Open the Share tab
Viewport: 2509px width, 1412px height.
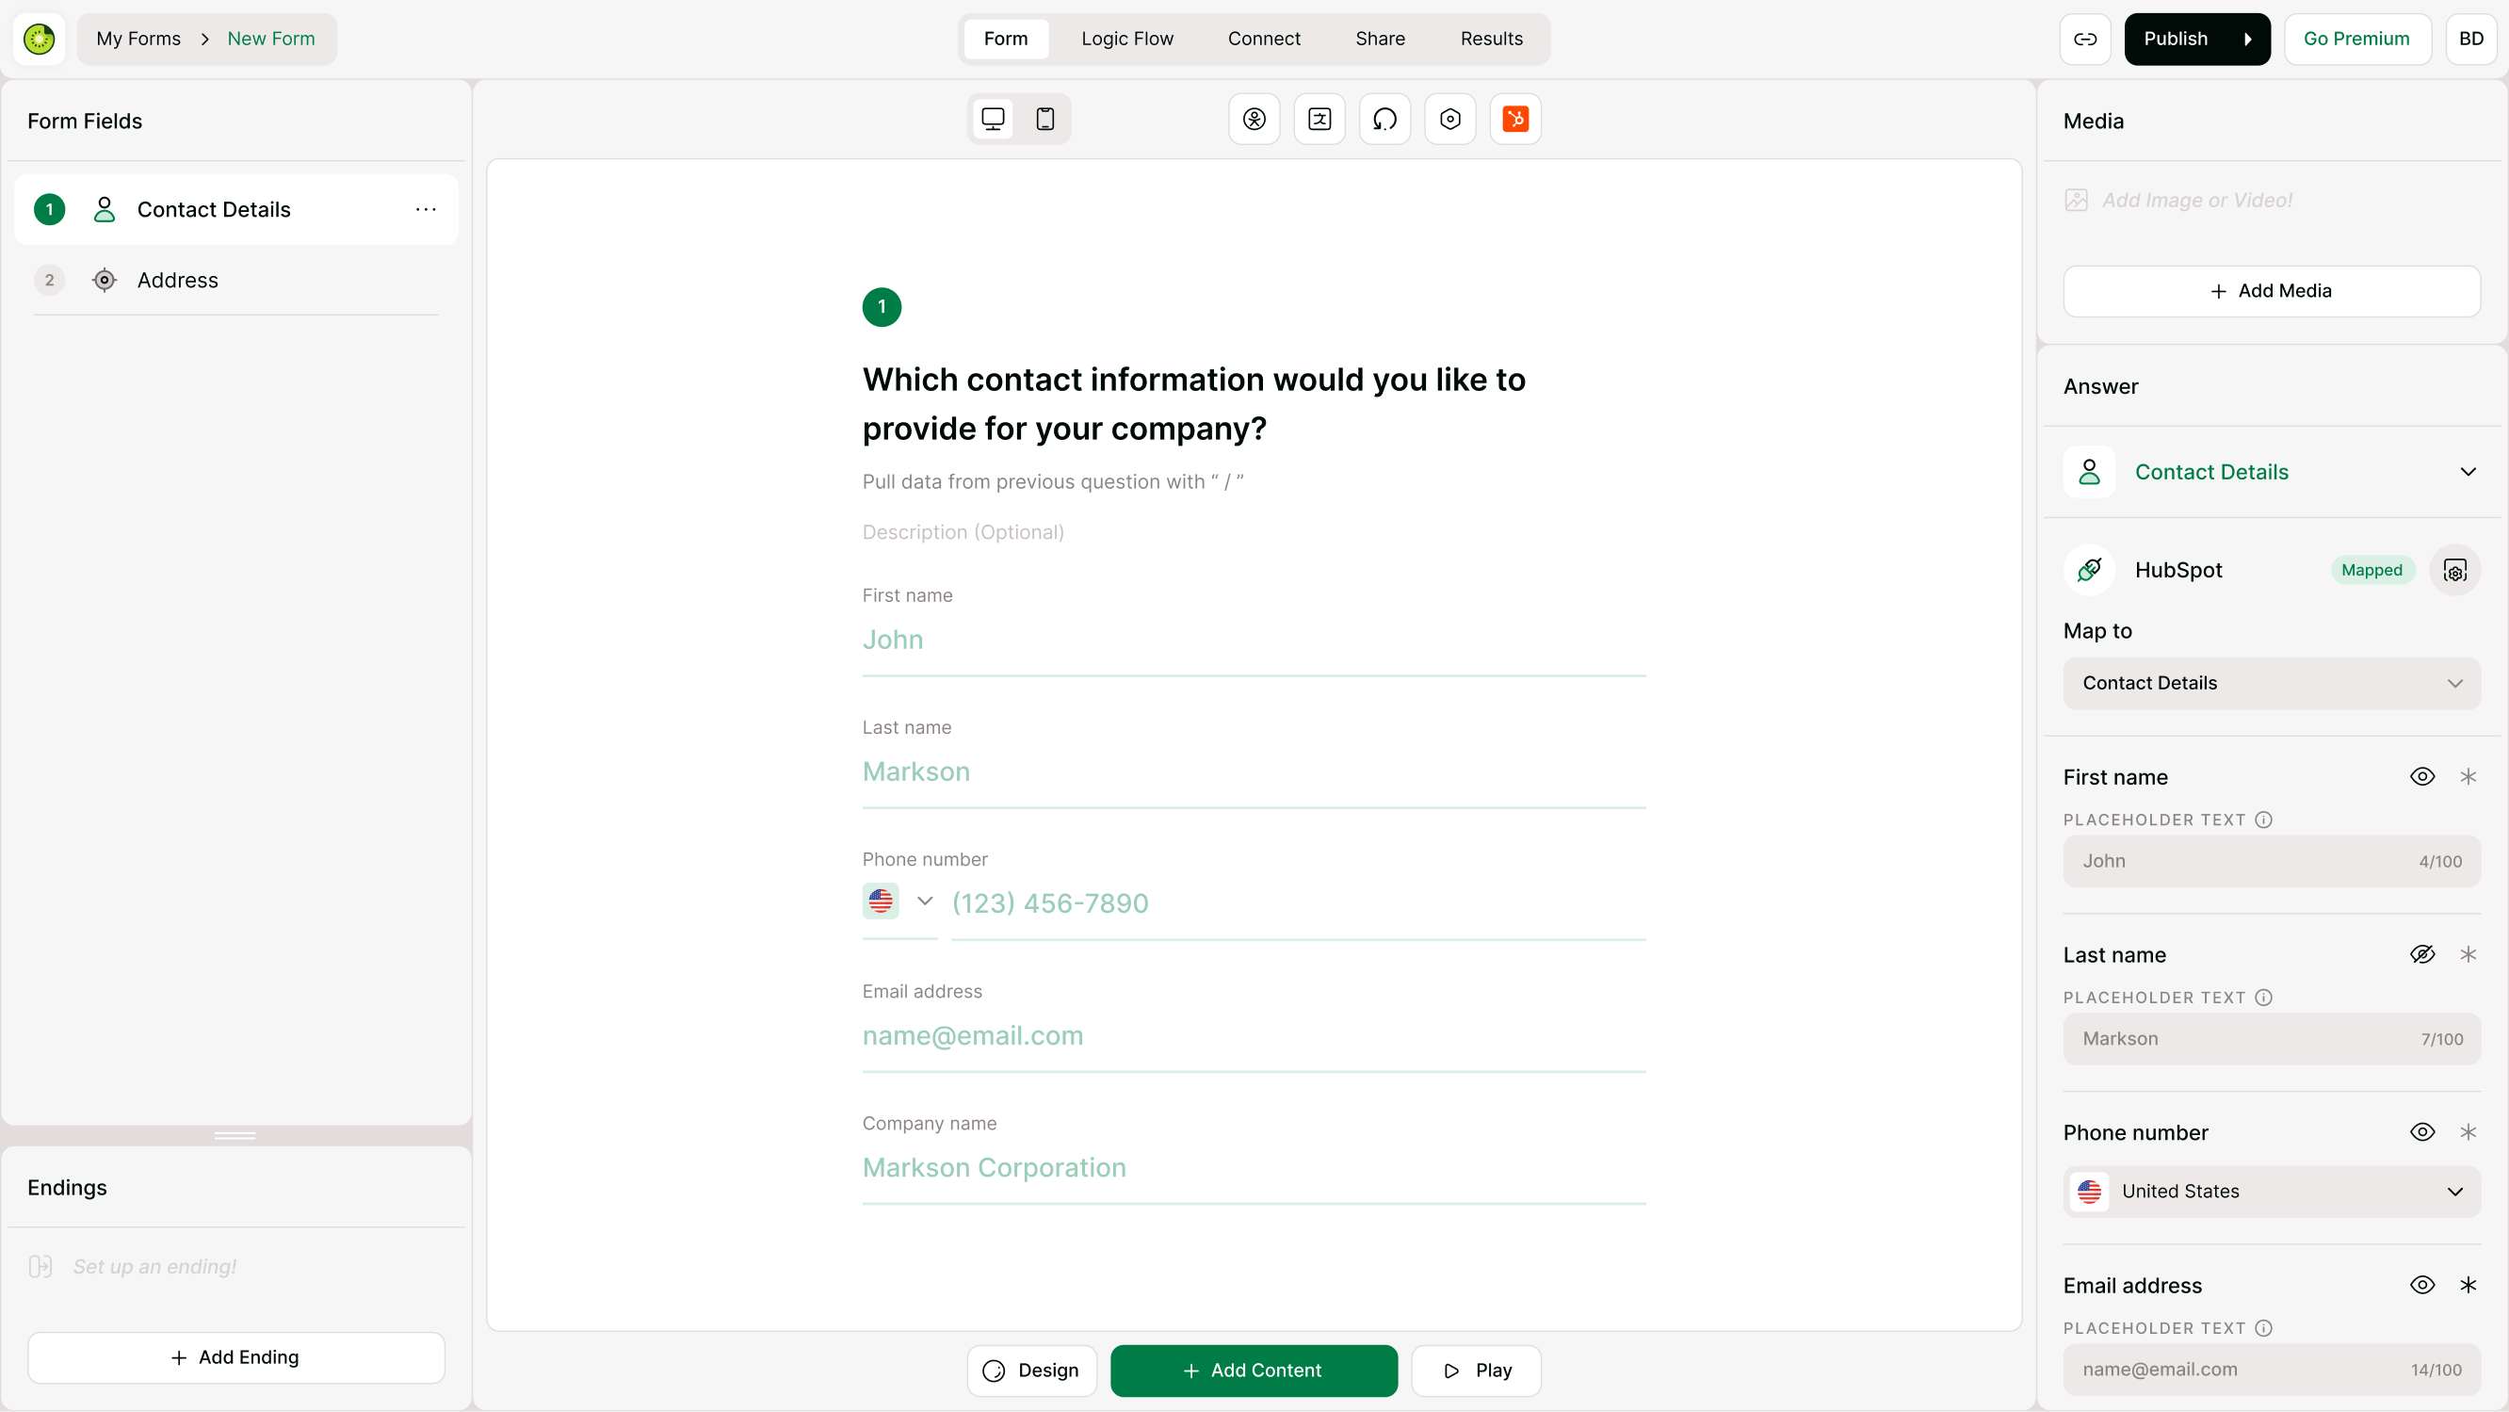(1380, 39)
